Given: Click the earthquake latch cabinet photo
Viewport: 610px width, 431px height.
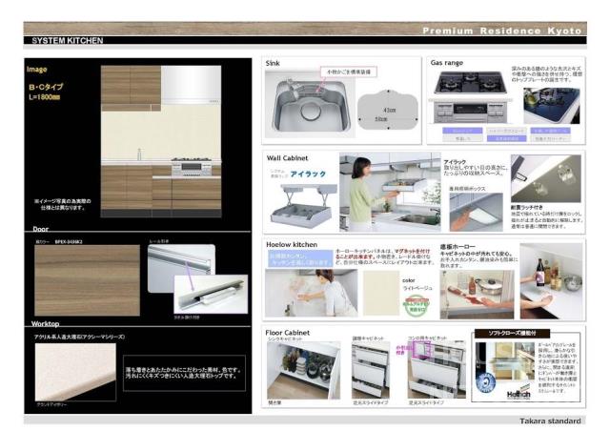Looking at the screenshot, I should click(x=548, y=174).
